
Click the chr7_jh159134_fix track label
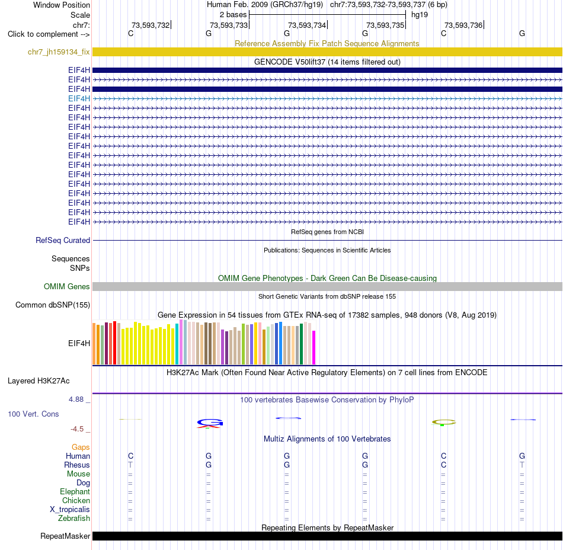click(59, 52)
